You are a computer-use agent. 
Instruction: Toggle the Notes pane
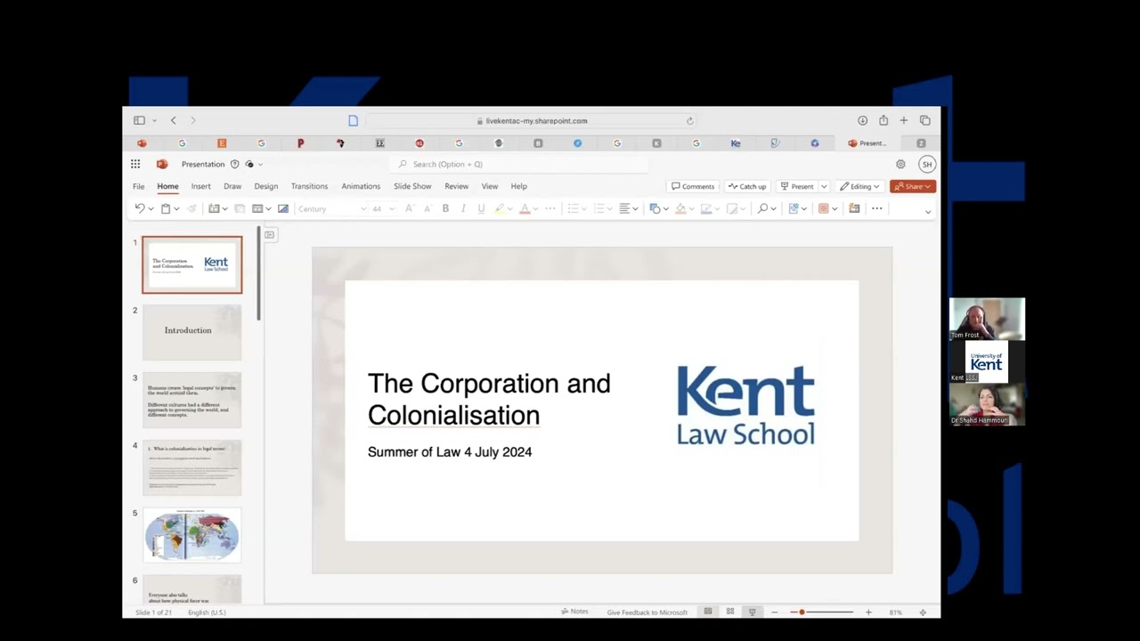coord(574,612)
